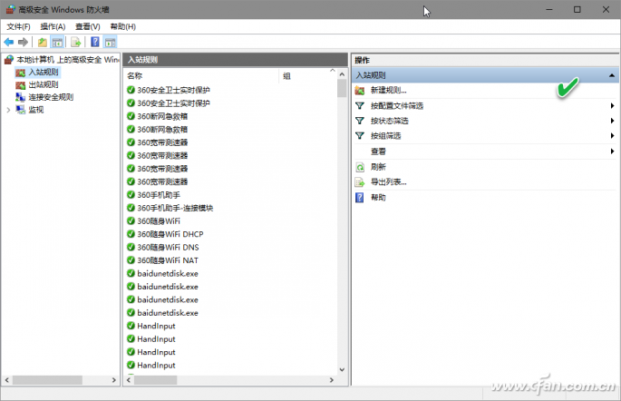Click the 出站规则 tree node icon
This screenshot has width=621, height=401.
(x=20, y=84)
